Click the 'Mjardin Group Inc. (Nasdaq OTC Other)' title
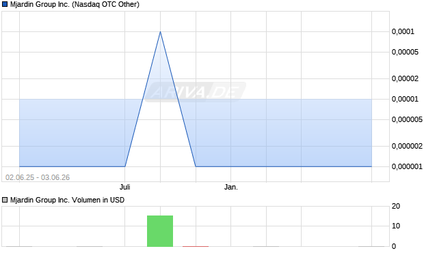 click(x=75, y=5)
